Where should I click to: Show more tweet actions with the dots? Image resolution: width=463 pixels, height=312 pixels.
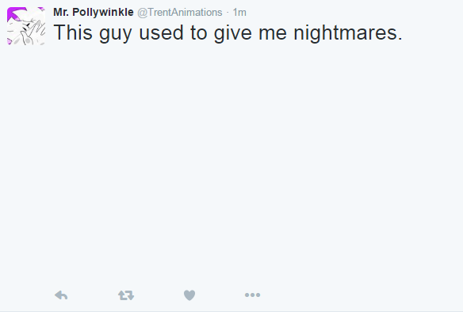(252, 295)
